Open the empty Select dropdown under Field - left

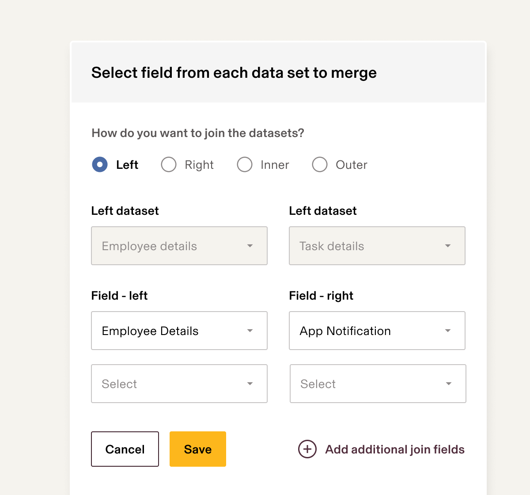pos(172,384)
